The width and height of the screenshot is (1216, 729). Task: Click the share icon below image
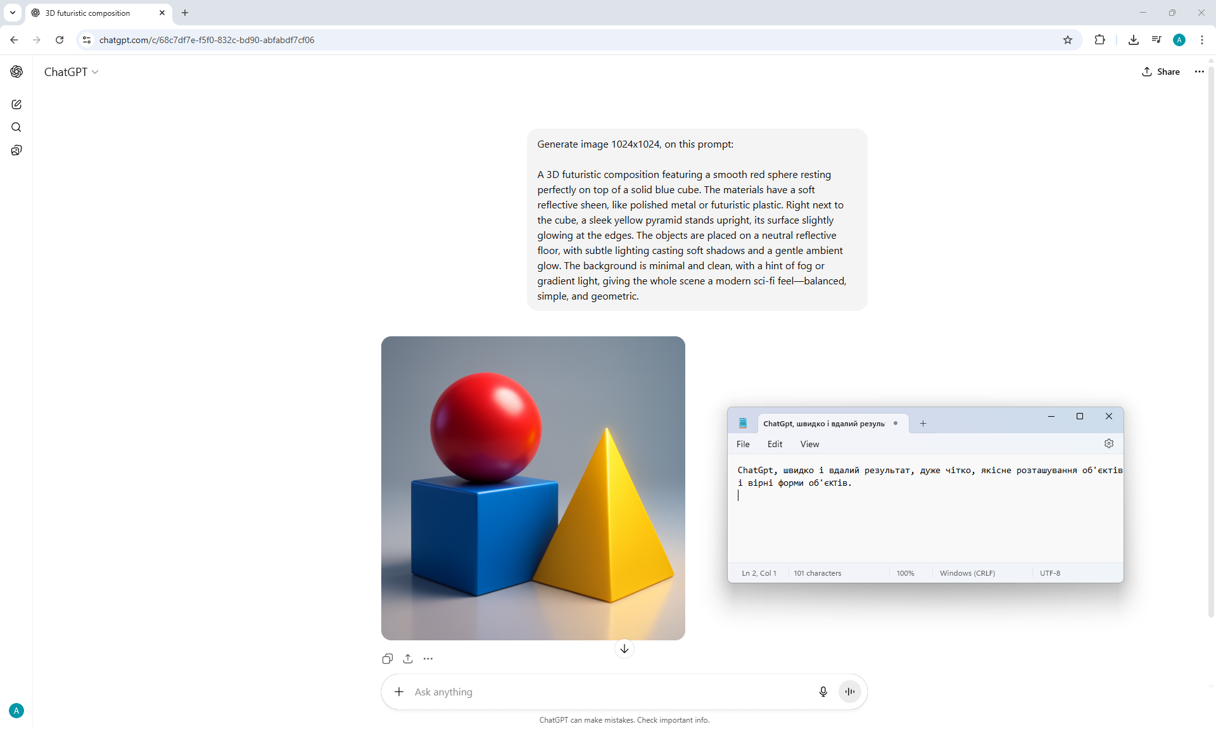point(408,659)
